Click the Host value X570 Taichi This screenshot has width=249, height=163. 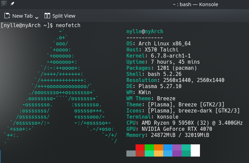click(x=161, y=50)
